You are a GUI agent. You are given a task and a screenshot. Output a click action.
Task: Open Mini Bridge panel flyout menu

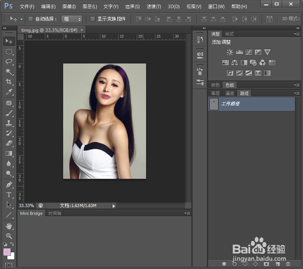tap(187, 213)
